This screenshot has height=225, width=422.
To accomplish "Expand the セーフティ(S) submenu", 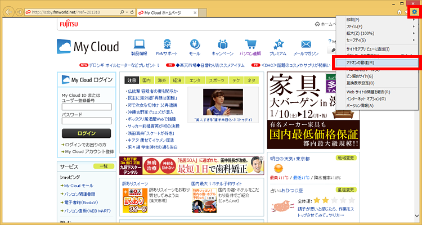I will pos(377,40).
